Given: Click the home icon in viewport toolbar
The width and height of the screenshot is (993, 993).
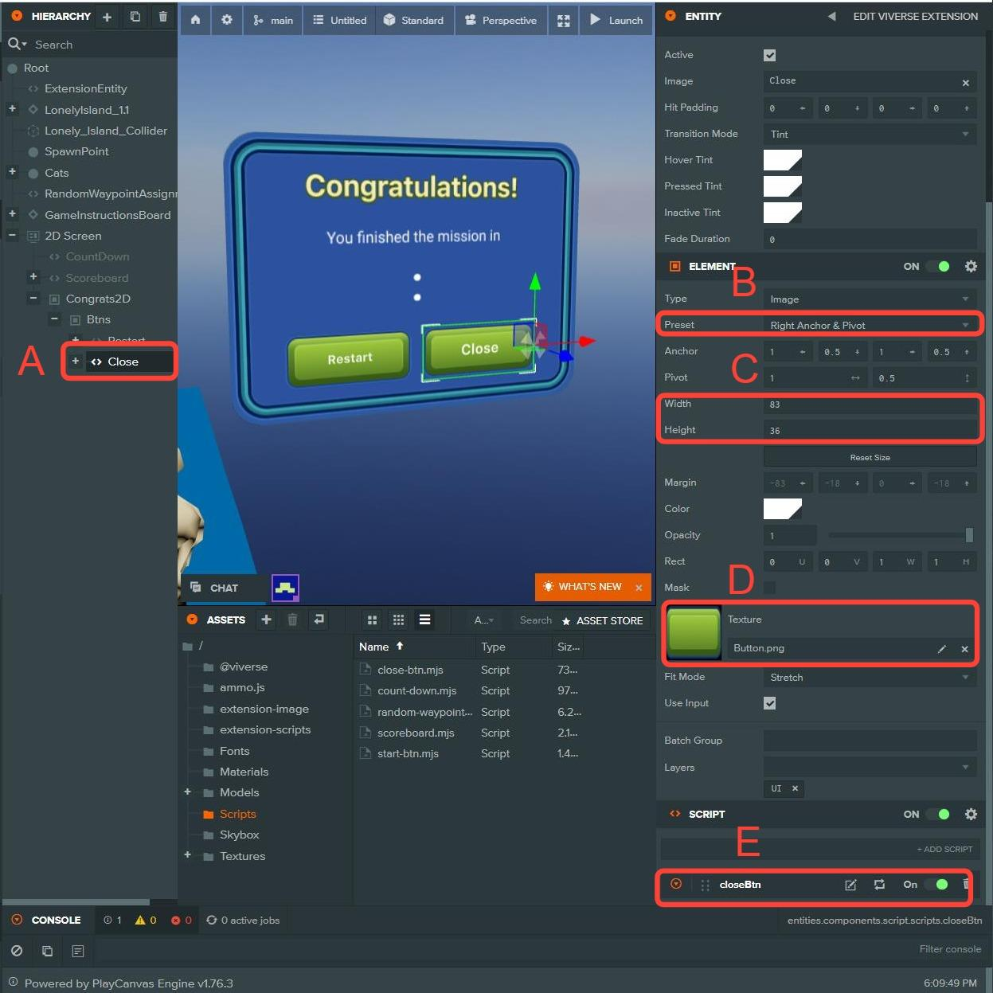Looking at the screenshot, I should [x=195, y=20].
